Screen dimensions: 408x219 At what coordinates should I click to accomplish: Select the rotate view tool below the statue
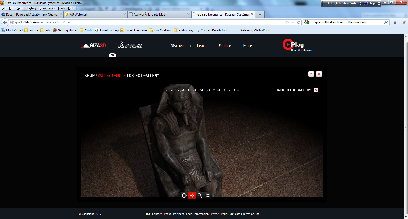(184, 195)
